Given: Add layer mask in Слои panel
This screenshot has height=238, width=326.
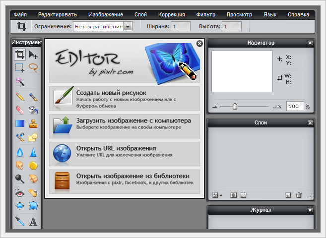Looking at the screenshot, I should [233, 195].
